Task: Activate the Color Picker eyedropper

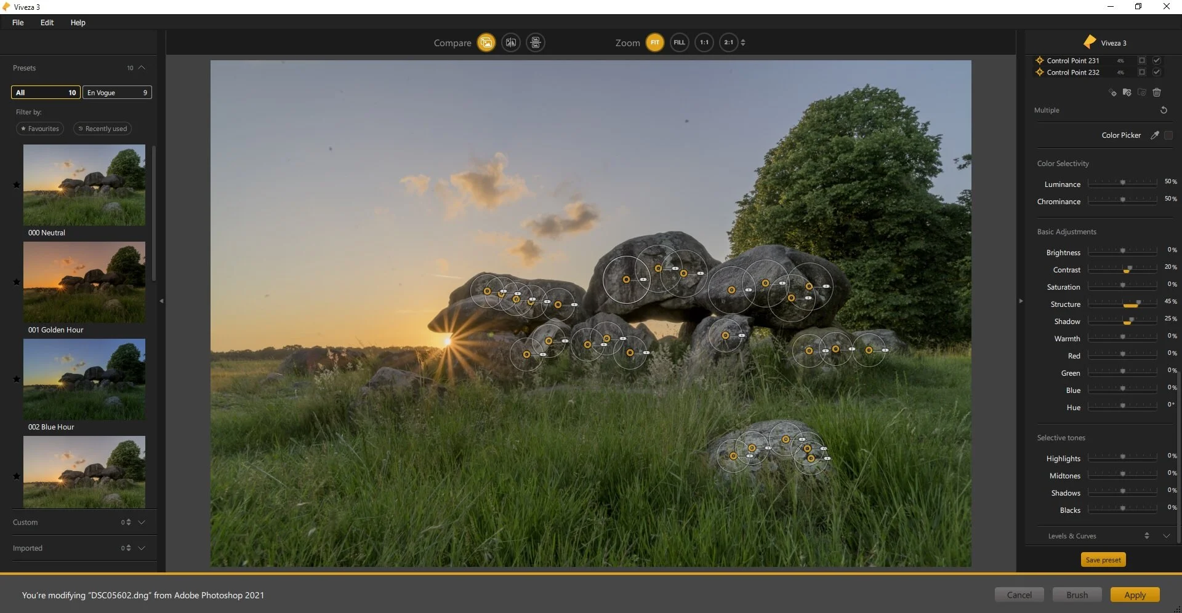Action: (1154, 135)
